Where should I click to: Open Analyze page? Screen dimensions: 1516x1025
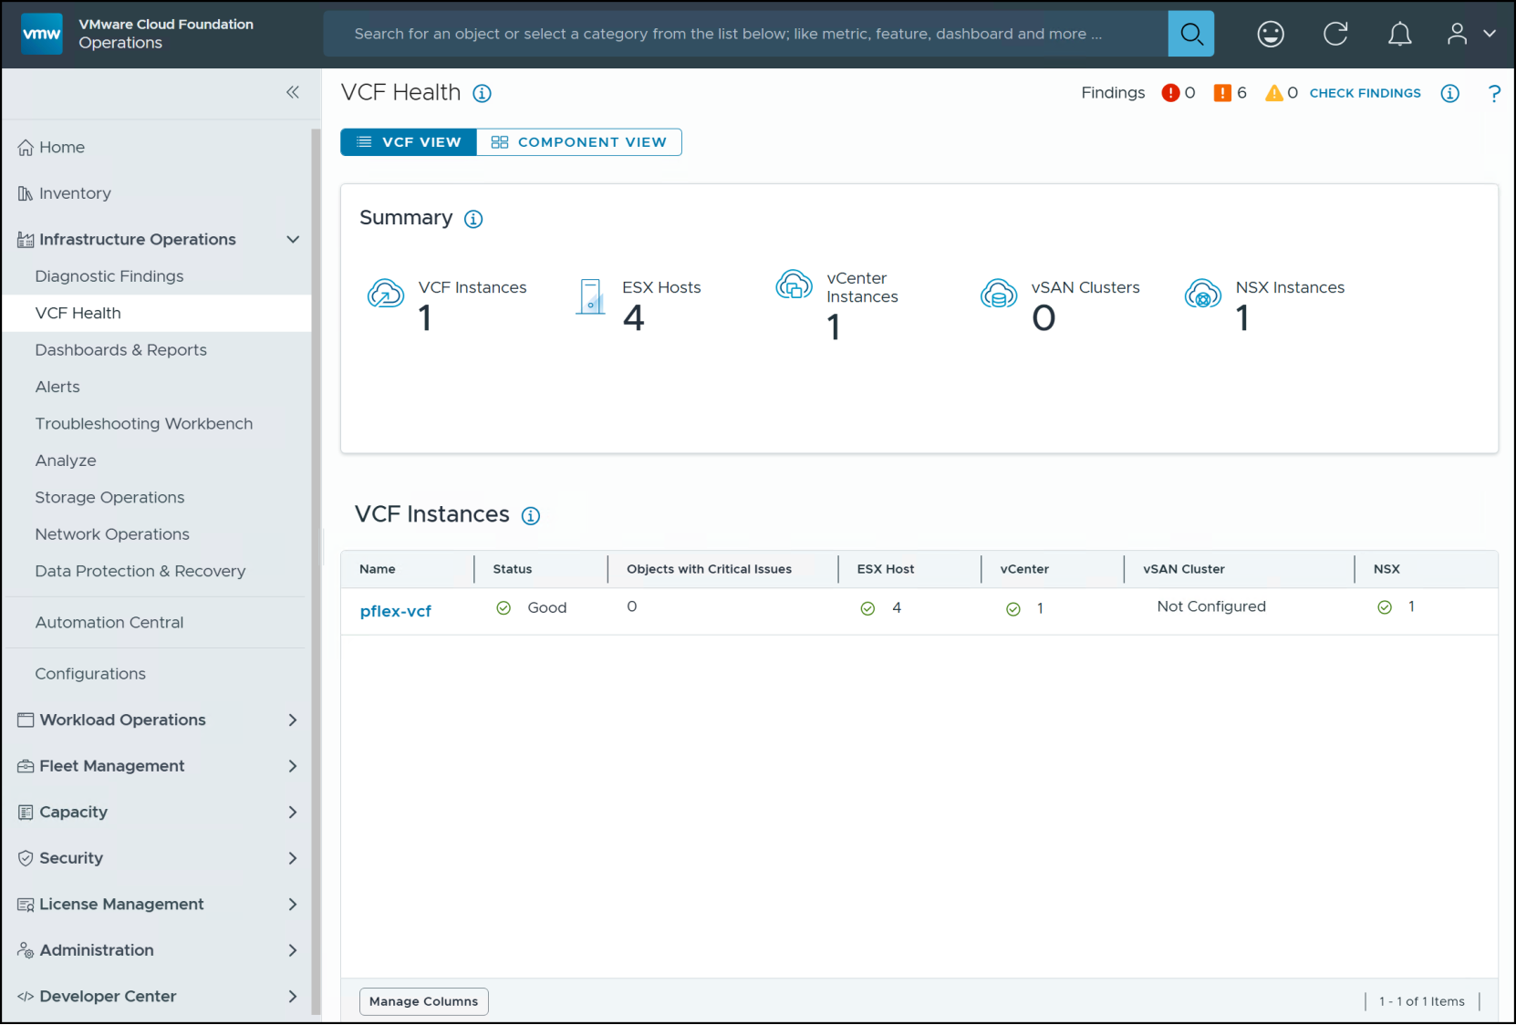(66, 461)
